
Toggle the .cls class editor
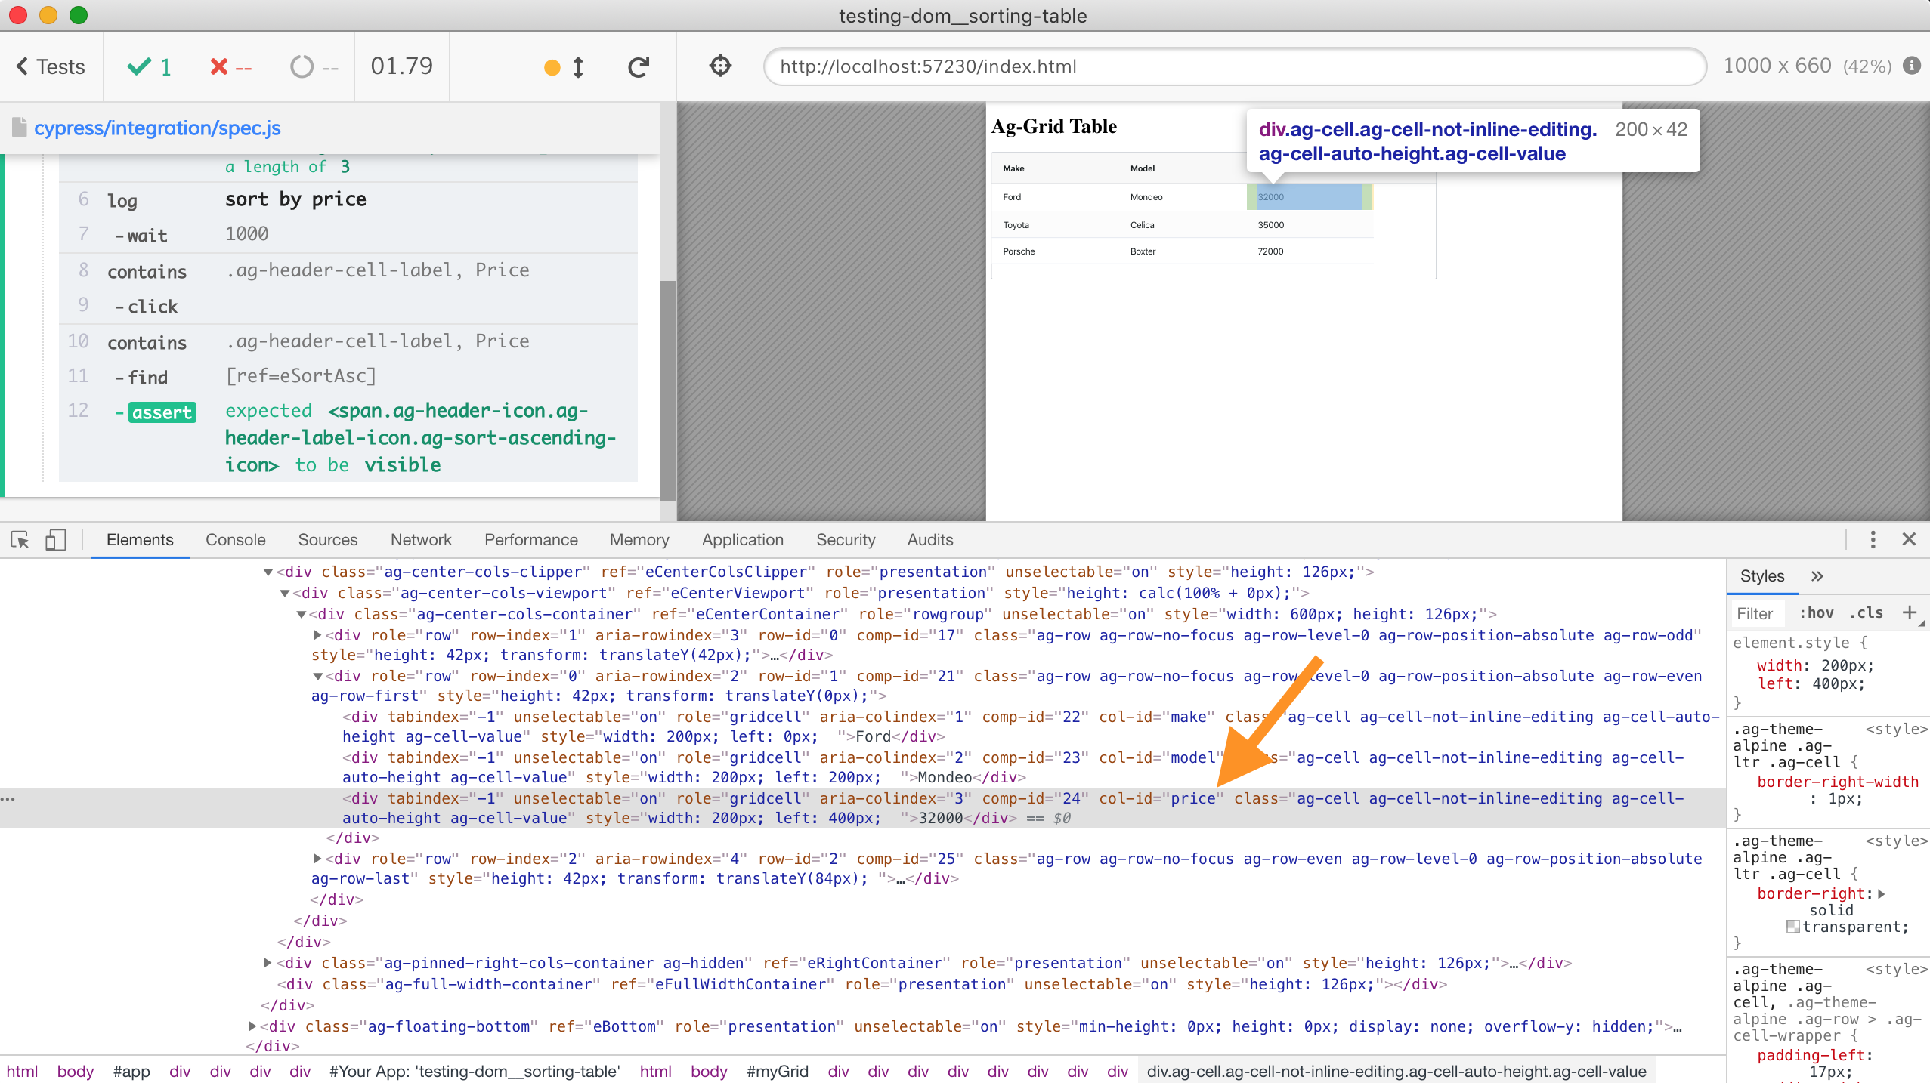tap(1866, 613)
